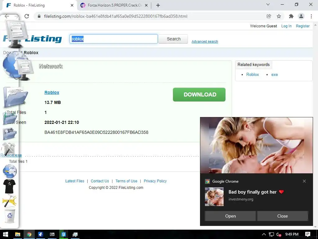Screen dimensions: 318x239
Task: Open the Roblox related keyword link
Action: (252, 75)
